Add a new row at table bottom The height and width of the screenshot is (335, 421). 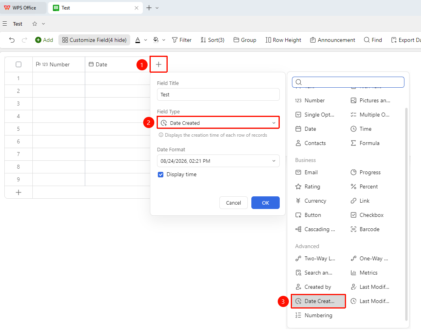(19, 192)
